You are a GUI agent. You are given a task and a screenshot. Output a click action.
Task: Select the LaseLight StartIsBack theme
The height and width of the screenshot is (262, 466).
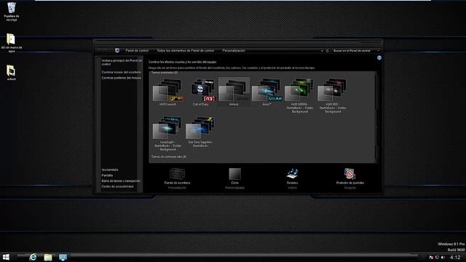pyautogui.click(x=167, y=134)
